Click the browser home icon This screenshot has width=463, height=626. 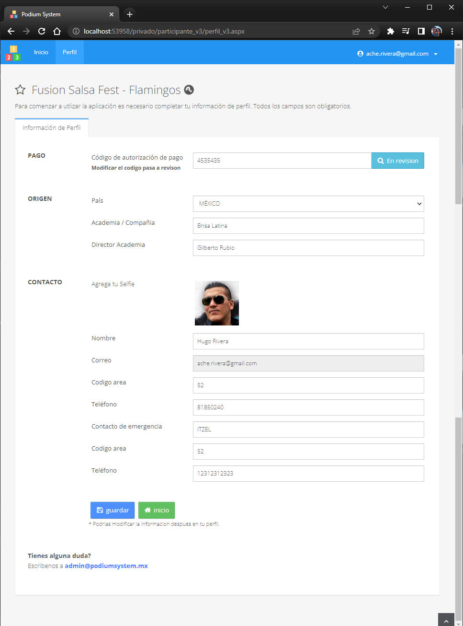coord(57,31)
